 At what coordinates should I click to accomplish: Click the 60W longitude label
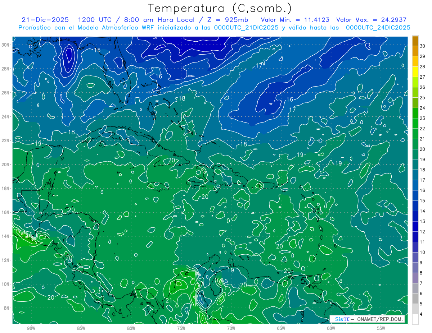coord(331,328)
